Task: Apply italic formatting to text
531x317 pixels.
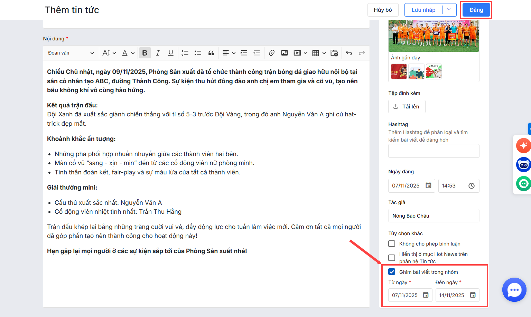Action: [158, 53]
